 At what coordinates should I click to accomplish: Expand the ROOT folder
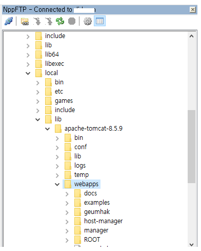pyautogui.click(x=67, y=240)
